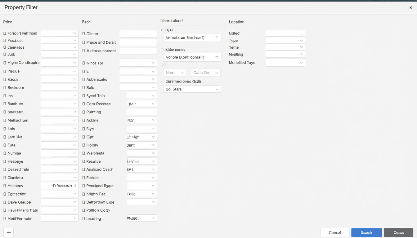Check the Dave Glaupe option
Screen dimensions: 417x238
(5, 202)
